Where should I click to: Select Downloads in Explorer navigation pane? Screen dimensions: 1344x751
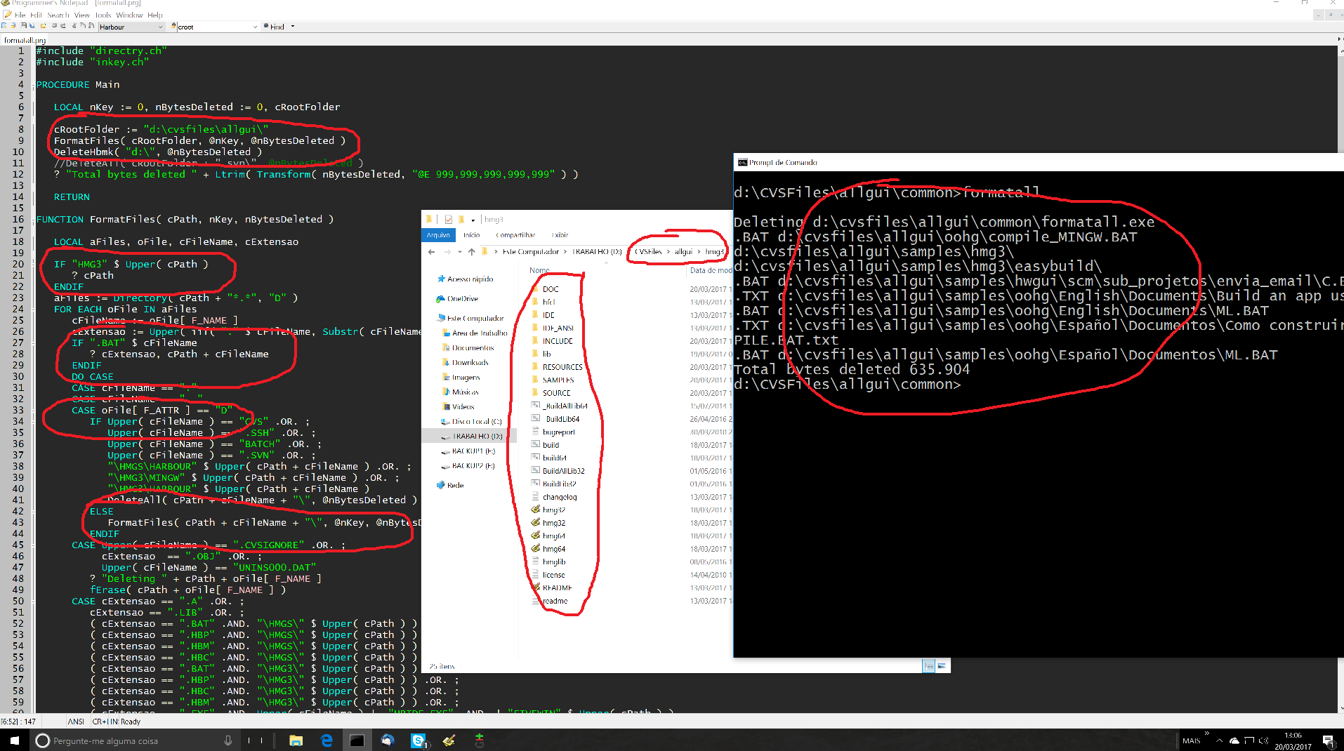click(x=470, y=362)
